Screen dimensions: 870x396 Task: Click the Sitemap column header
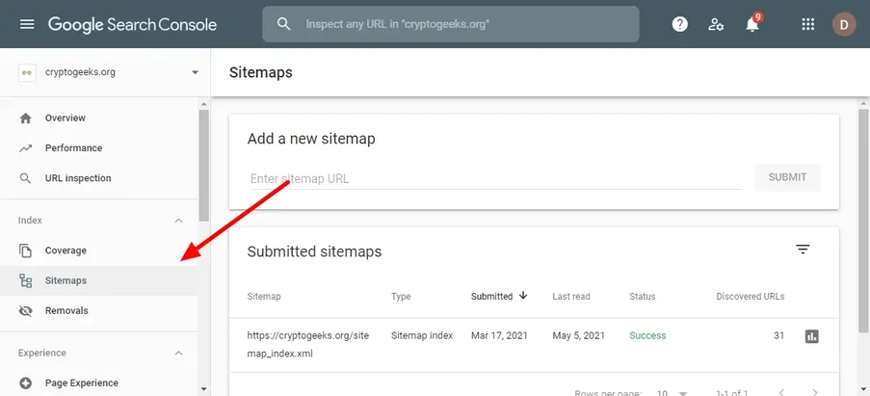pyautogui.click(x=264, y=297)
